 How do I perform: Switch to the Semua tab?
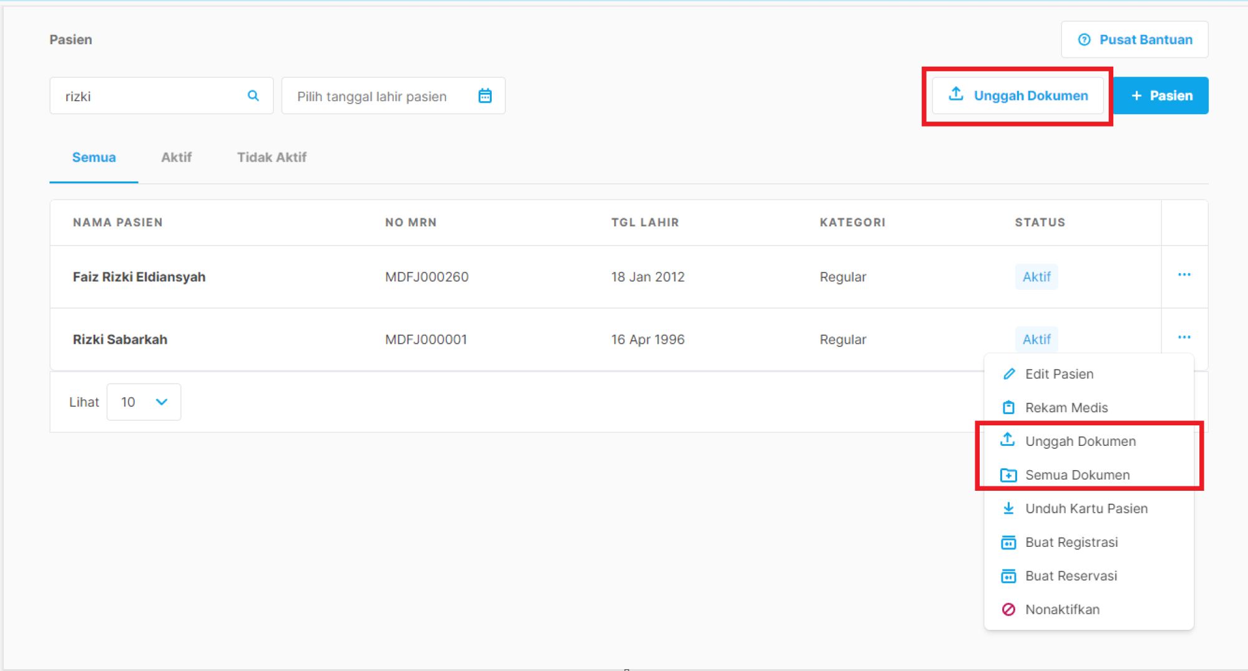click(94, 157)
